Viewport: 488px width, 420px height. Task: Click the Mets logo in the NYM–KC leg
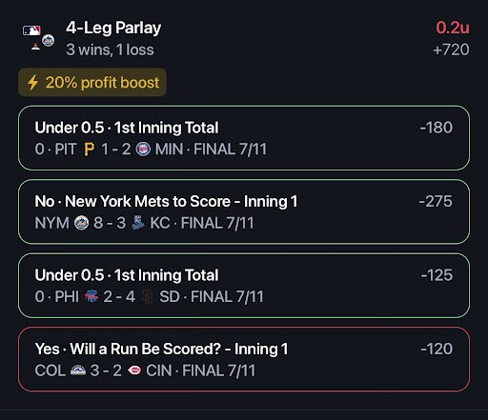point(81,223)
